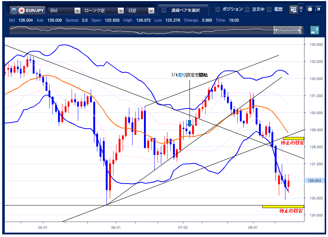Enable the 注文中 checkbox
The height and width of the screenshot is (237, 328).
[247, 9]
